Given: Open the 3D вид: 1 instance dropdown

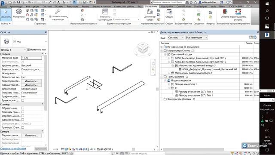Looking at the screenshot, I should pos(13,50).
